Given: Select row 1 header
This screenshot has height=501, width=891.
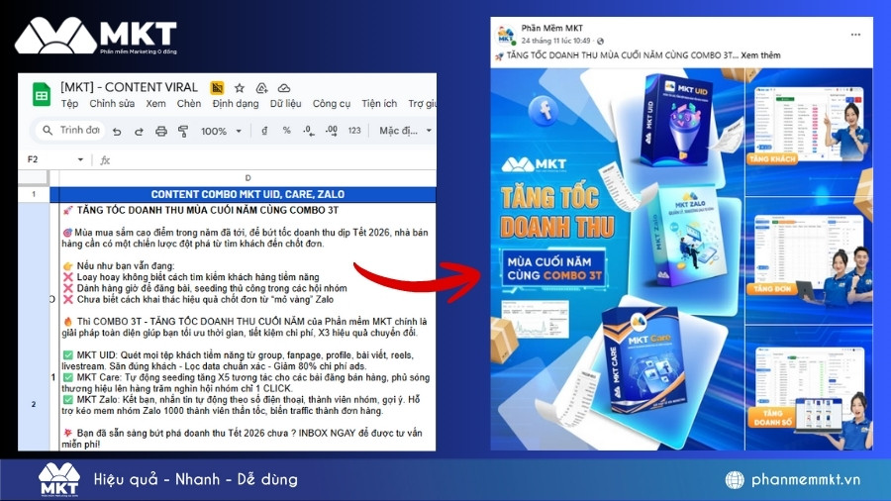Looking at the screenshot, I should (x=34, y=194).
